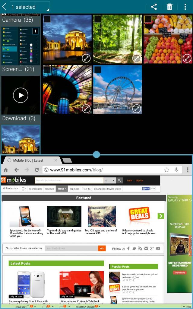Open the '1 selected' dropdown

coord(30,7)
